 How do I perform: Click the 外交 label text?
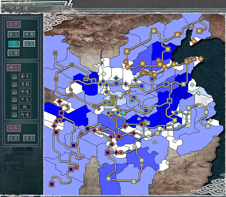[x=25, y=99]
